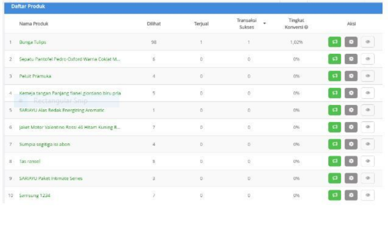This screenshot has height=227, width=388.
Task: Click the 98 views value for Bunga Tulips
Action: [x=154, y=42]
